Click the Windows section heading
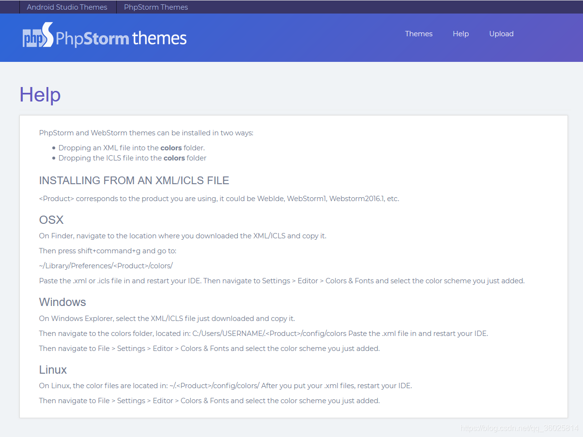 62,302
